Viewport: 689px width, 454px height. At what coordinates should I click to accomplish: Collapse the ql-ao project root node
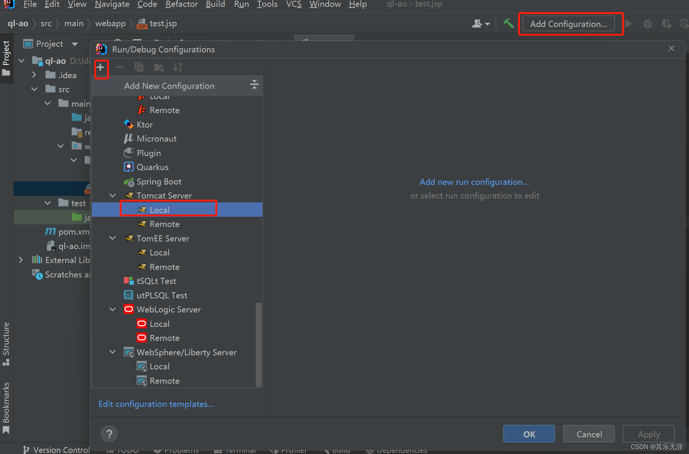coord(22,61)
